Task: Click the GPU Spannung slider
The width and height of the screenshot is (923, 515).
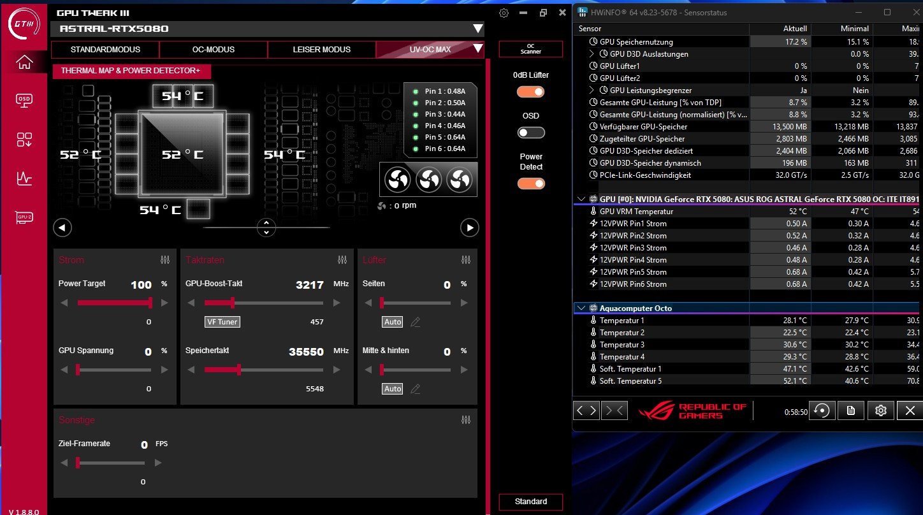Action: pyautogui.click(x=115, y=370)
